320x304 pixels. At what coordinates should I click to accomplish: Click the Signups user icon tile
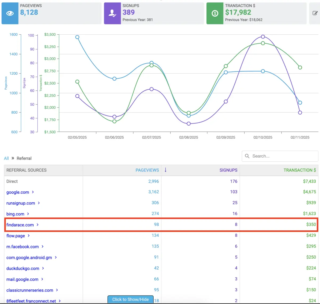[x=112, y=13]
